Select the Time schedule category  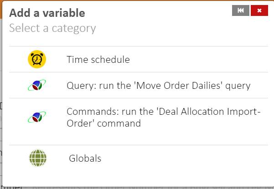click(x=98, y=60)
